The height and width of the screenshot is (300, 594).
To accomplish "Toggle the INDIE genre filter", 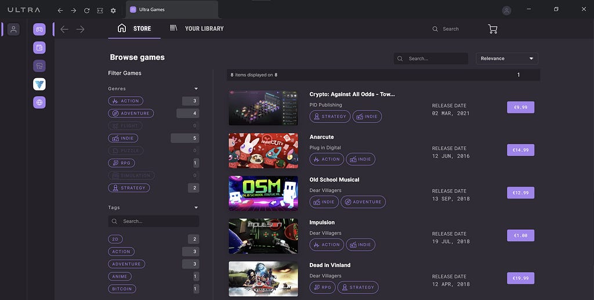I will [x=123, y=138].
